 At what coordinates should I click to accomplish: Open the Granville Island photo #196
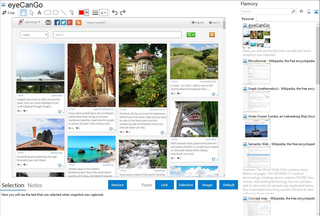(194, 119)
